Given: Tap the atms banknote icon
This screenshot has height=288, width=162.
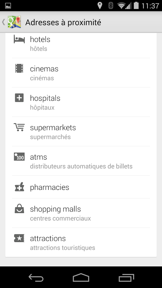Looking at the screenshot, I should [x=19, y=157].
